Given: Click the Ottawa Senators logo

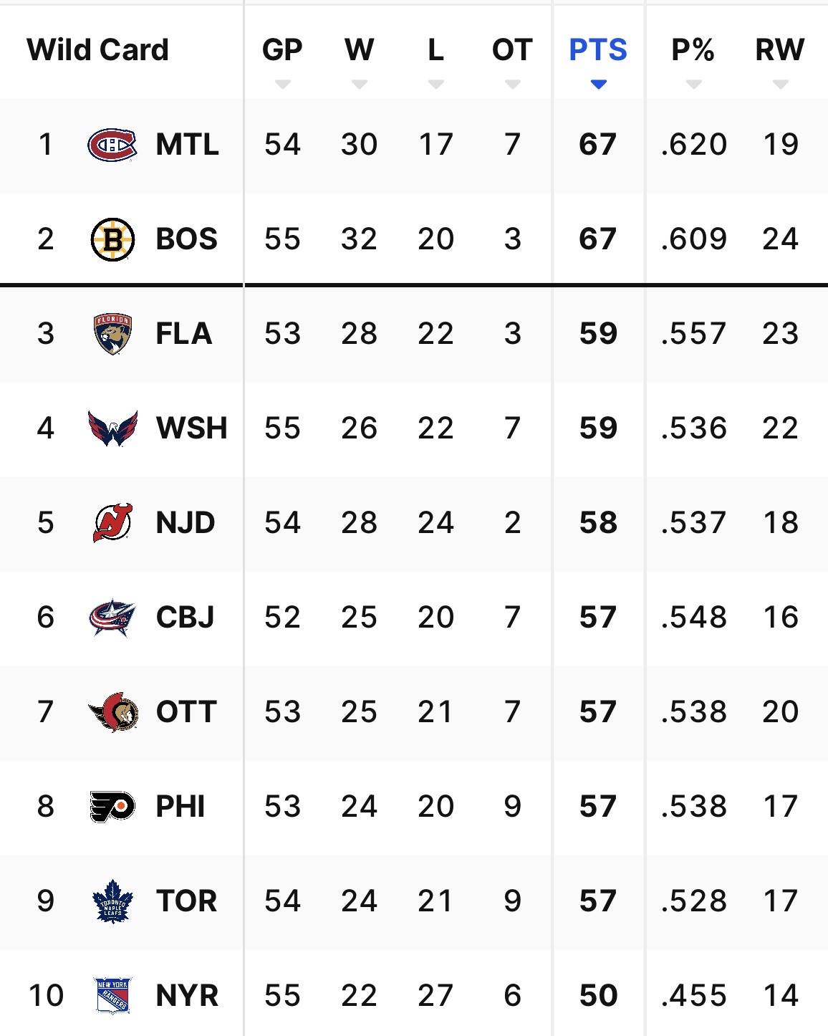Looking at the screenshot, I should coord(112,712).
